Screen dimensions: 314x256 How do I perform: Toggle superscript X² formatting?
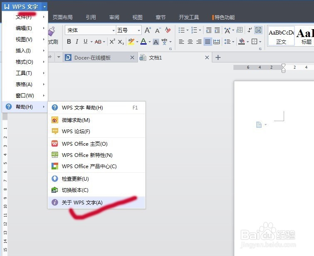pos(112,42)
